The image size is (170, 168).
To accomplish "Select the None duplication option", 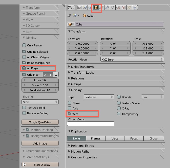I will [x=77, y=138].
